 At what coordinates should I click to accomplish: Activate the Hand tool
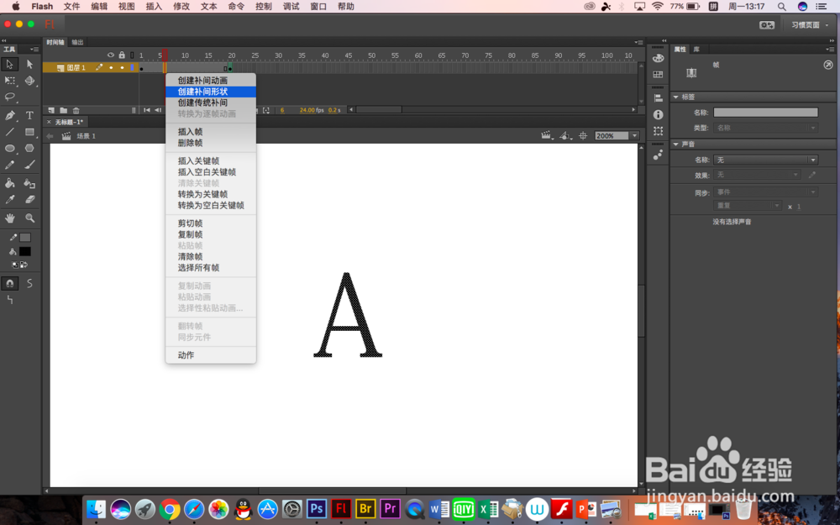pyautogui.click(x=9, y=218)
